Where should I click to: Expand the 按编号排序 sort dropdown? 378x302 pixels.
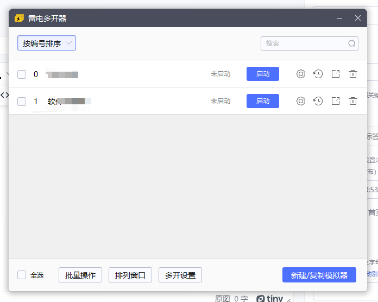coord(47,43)
